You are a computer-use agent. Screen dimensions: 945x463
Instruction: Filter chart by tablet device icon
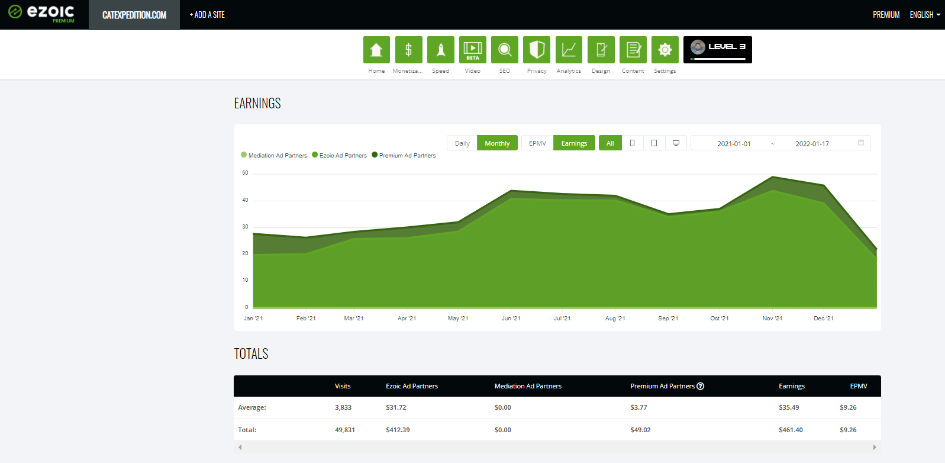tap(654, 143)
